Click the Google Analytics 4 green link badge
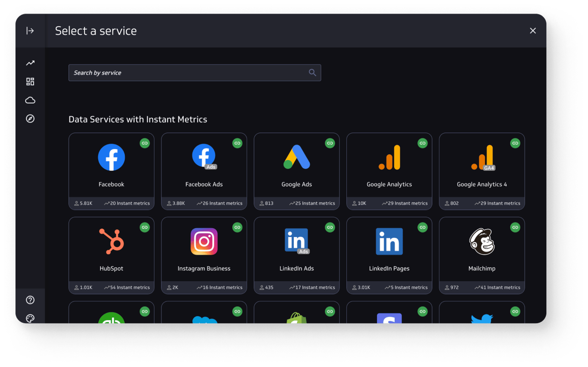 click(515, 143)
